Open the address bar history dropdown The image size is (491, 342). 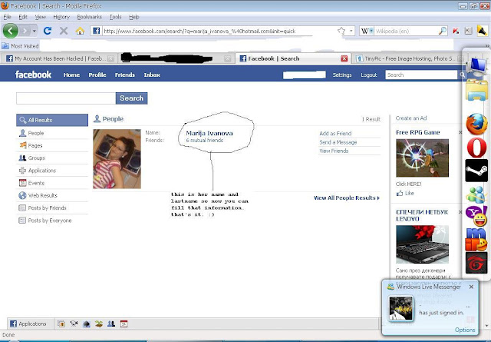pos(351,31)
